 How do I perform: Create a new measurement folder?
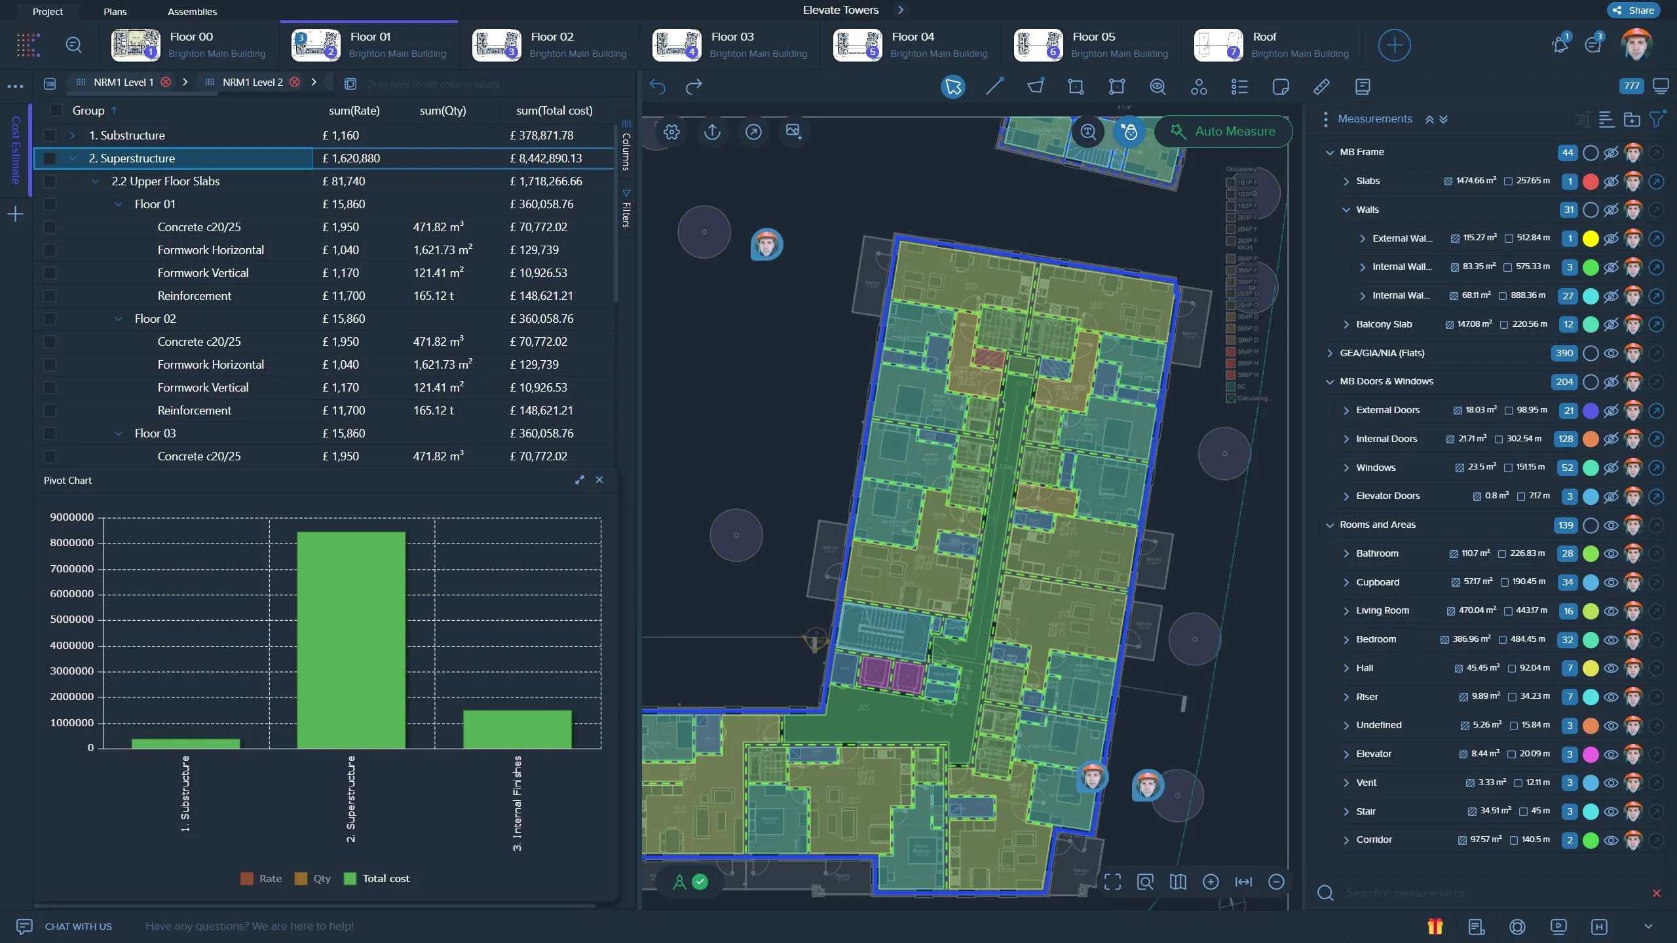pyautogui.click(x=1632, y=120)
